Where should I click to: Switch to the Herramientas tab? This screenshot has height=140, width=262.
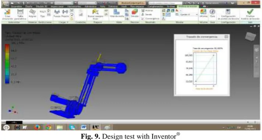[74, 7]
